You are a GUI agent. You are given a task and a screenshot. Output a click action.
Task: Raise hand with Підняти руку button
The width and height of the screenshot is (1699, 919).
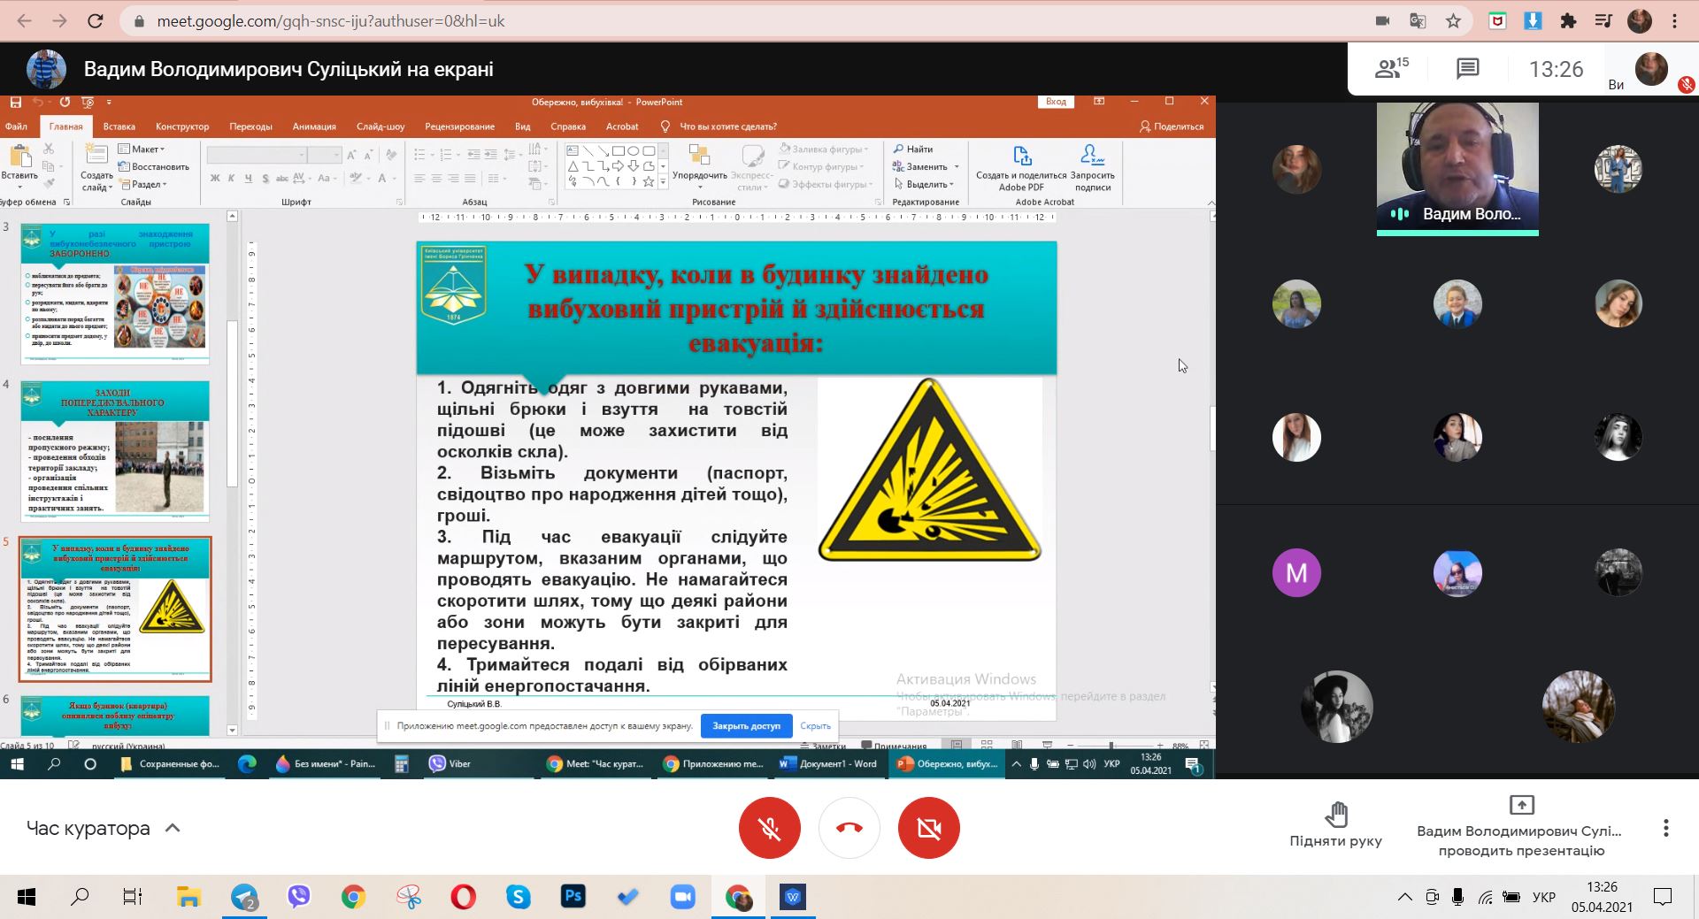click(x=1335, y=824)
